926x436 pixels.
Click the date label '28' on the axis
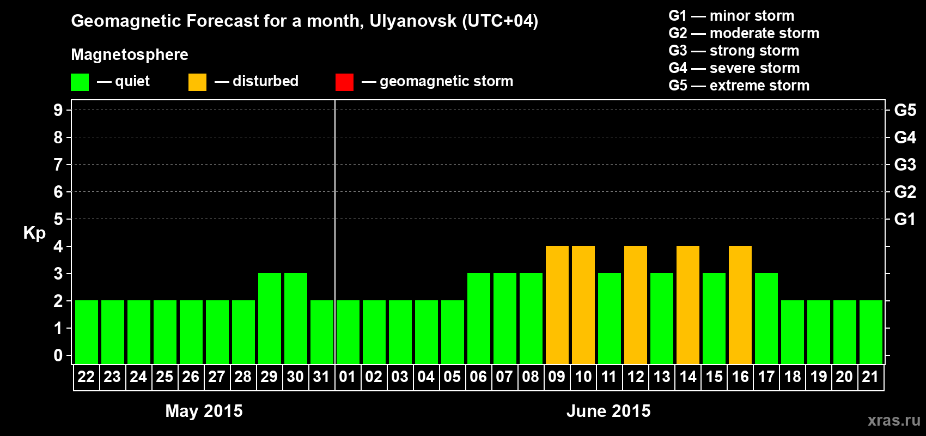pyautogui.click(x=243, y=377)
